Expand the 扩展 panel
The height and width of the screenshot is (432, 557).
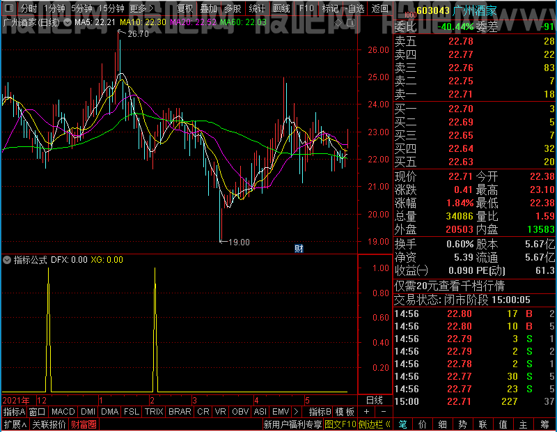click(x=15, y=424)
